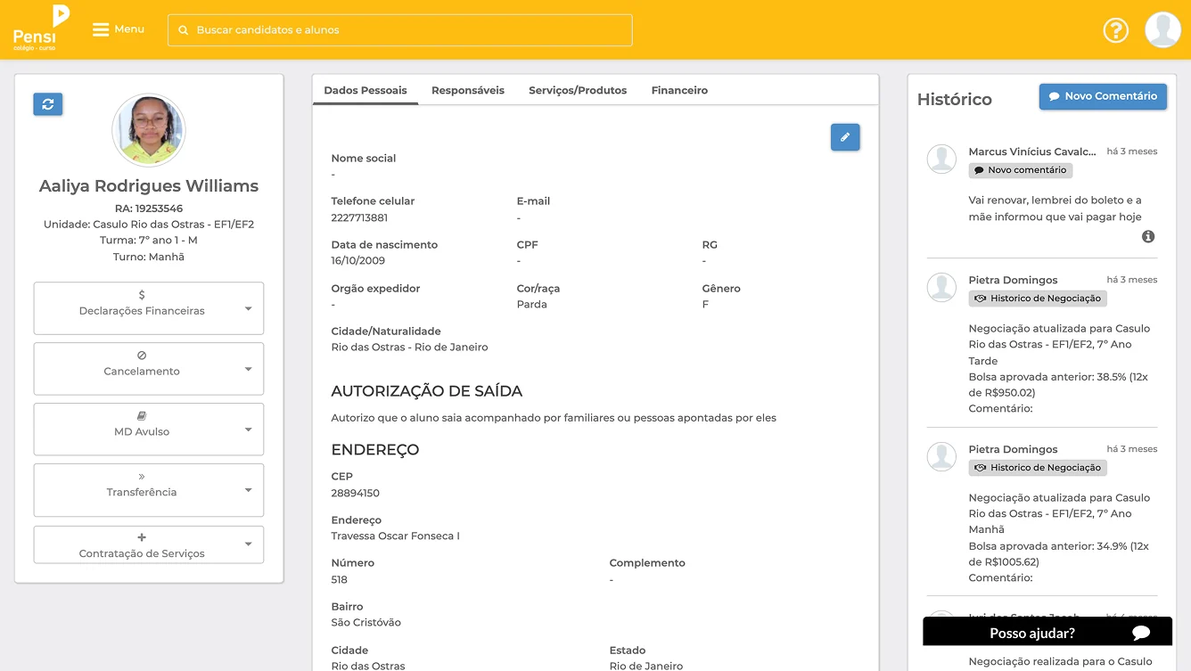
Task: Click the info icon on Marcus's comment
Action: [1148, 236]
